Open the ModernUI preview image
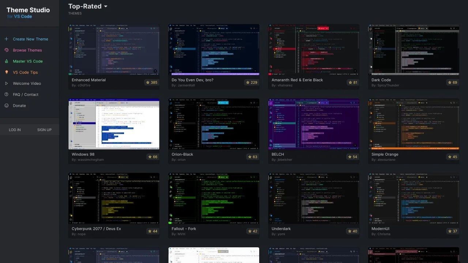Image resolution: width=468 pixels, height=263 pixels. click(414, 198)
